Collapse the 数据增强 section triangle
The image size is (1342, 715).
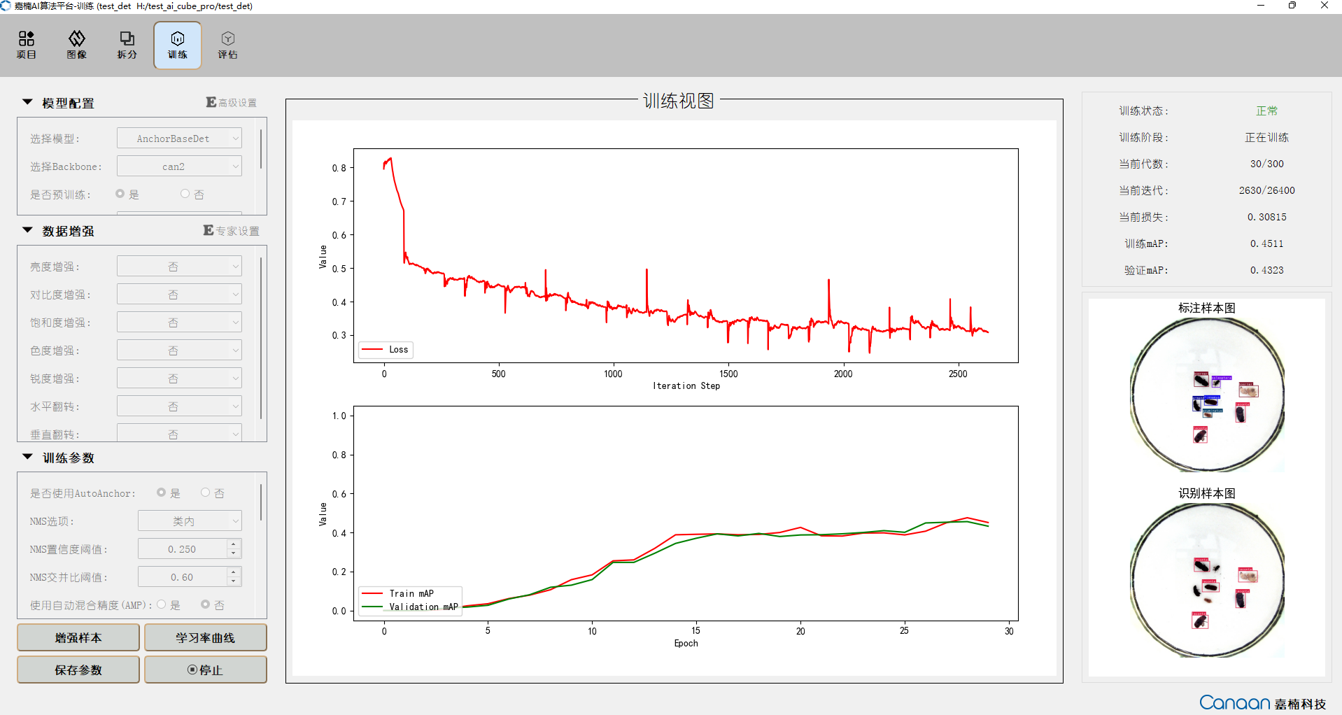pos(28,230)
